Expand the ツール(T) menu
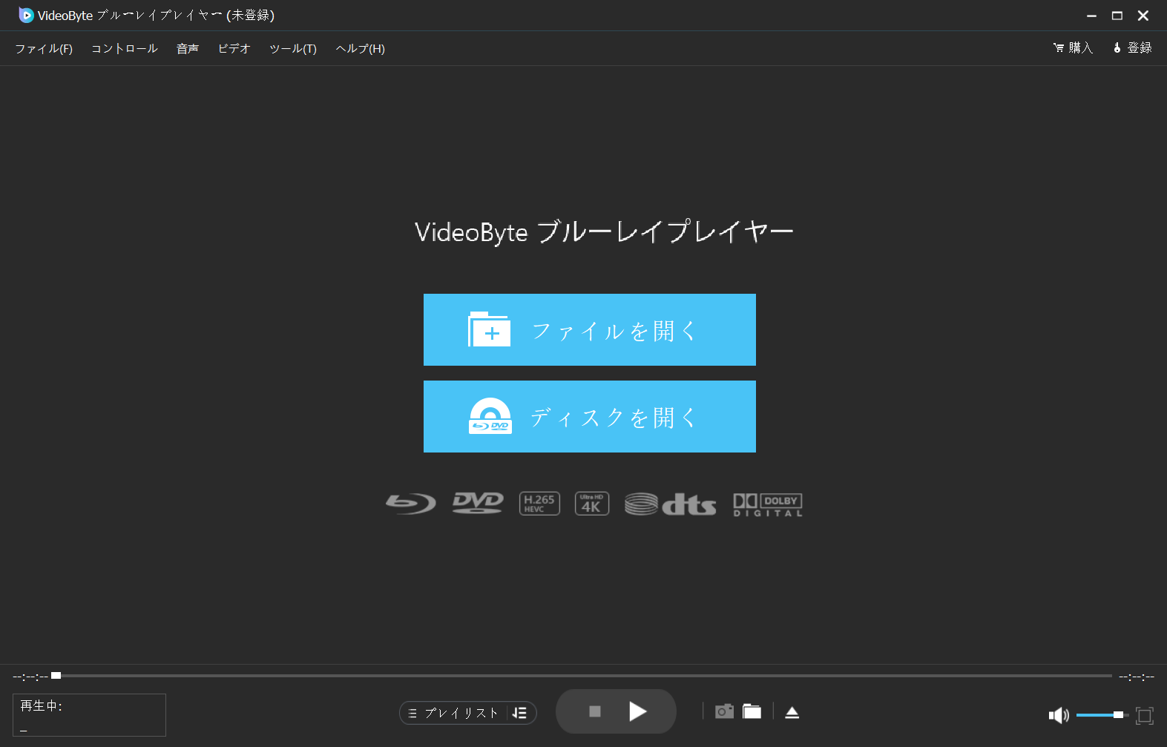 pos(293,49)
